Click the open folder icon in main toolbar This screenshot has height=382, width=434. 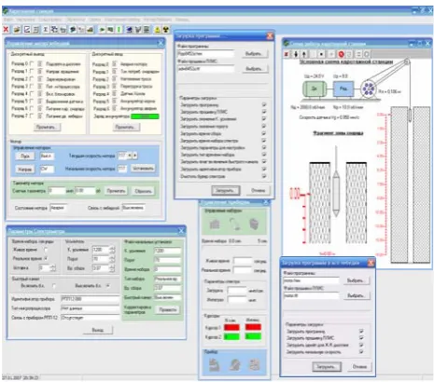pos(17,30)
